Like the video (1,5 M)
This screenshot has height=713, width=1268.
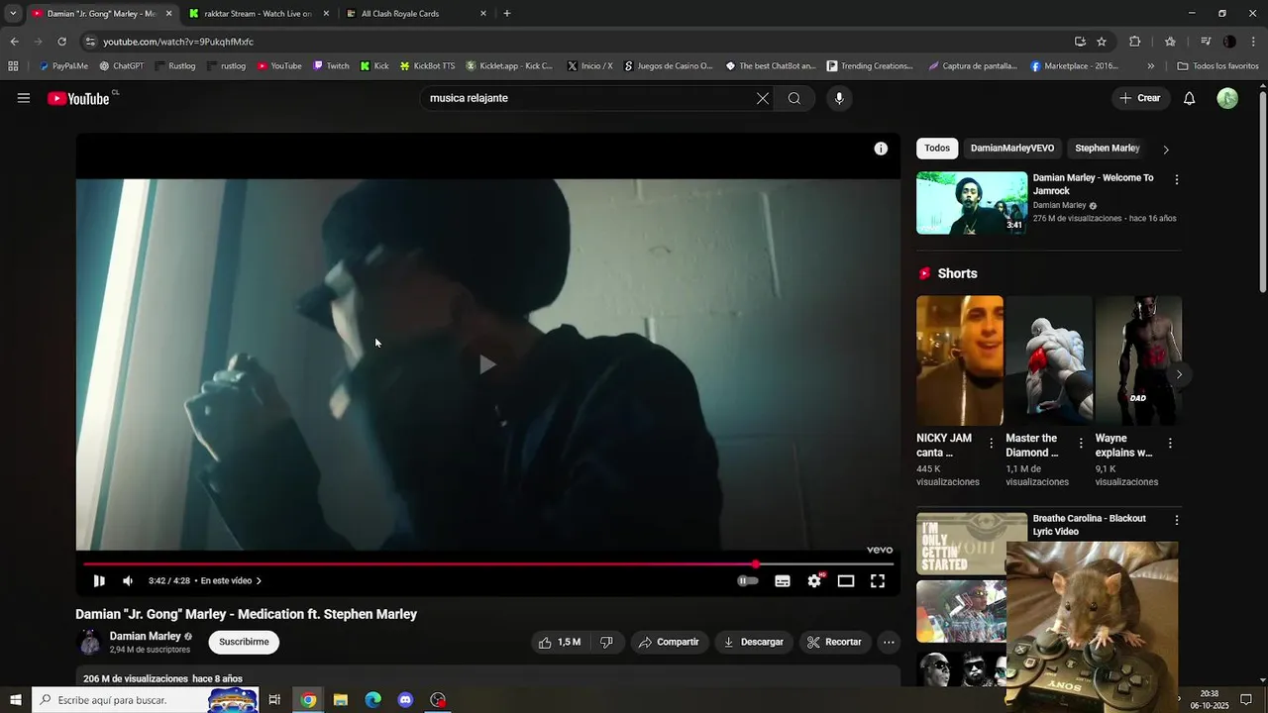(x=560, y=642)
